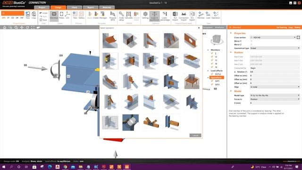Image resolution: width=302 pixels, height=170 pixels.
Task: Click the Calculate icon
Action: point(128,15)
